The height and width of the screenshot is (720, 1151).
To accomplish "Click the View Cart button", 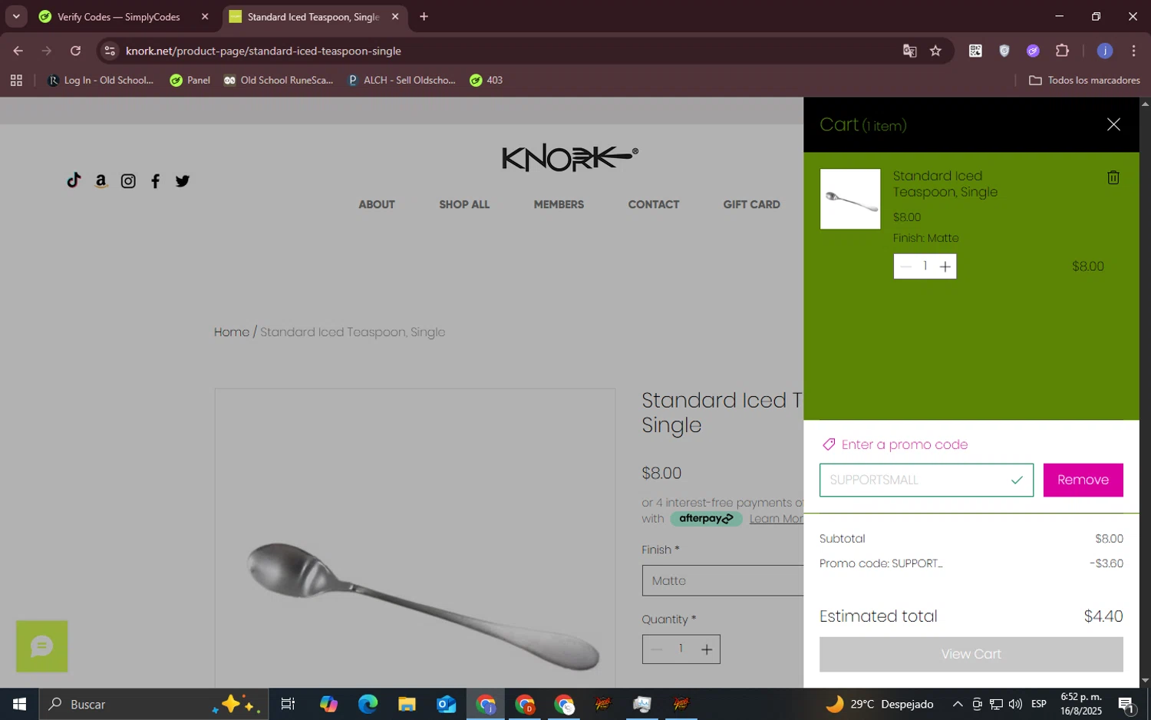I will [x=971, y=654].
